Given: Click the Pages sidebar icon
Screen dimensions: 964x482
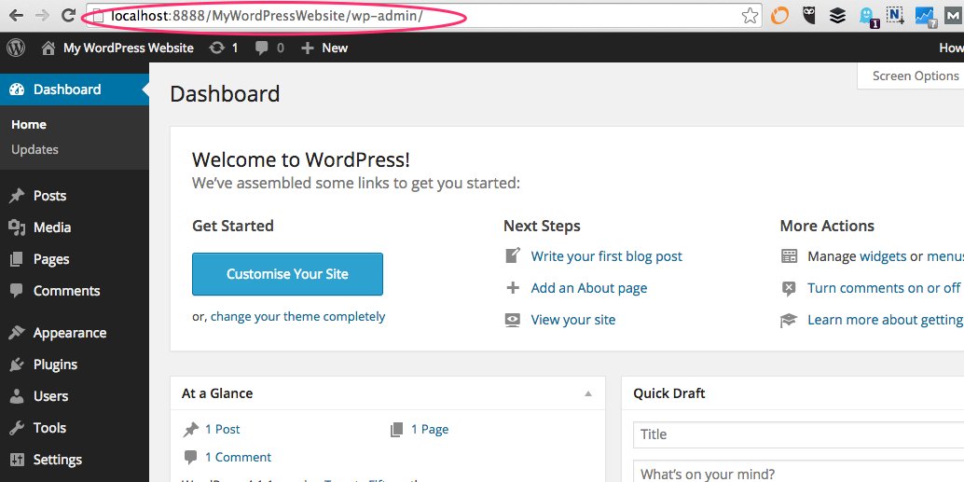Looking at the screenshot, I should [17, 259].
